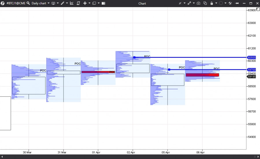Open the dropdown arrow beside color circle

point(225,3)
